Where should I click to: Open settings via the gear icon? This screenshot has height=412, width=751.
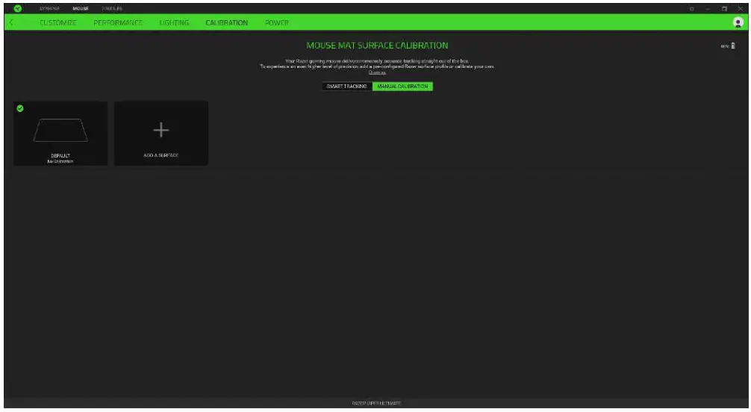coord(691,9)
